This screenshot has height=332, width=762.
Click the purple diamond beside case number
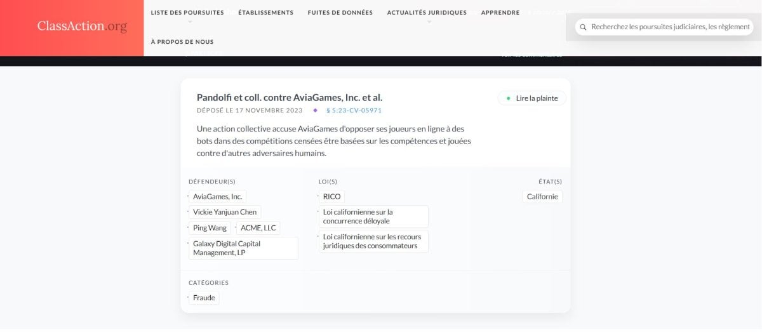pyautogui.click(x=315, y=110)
